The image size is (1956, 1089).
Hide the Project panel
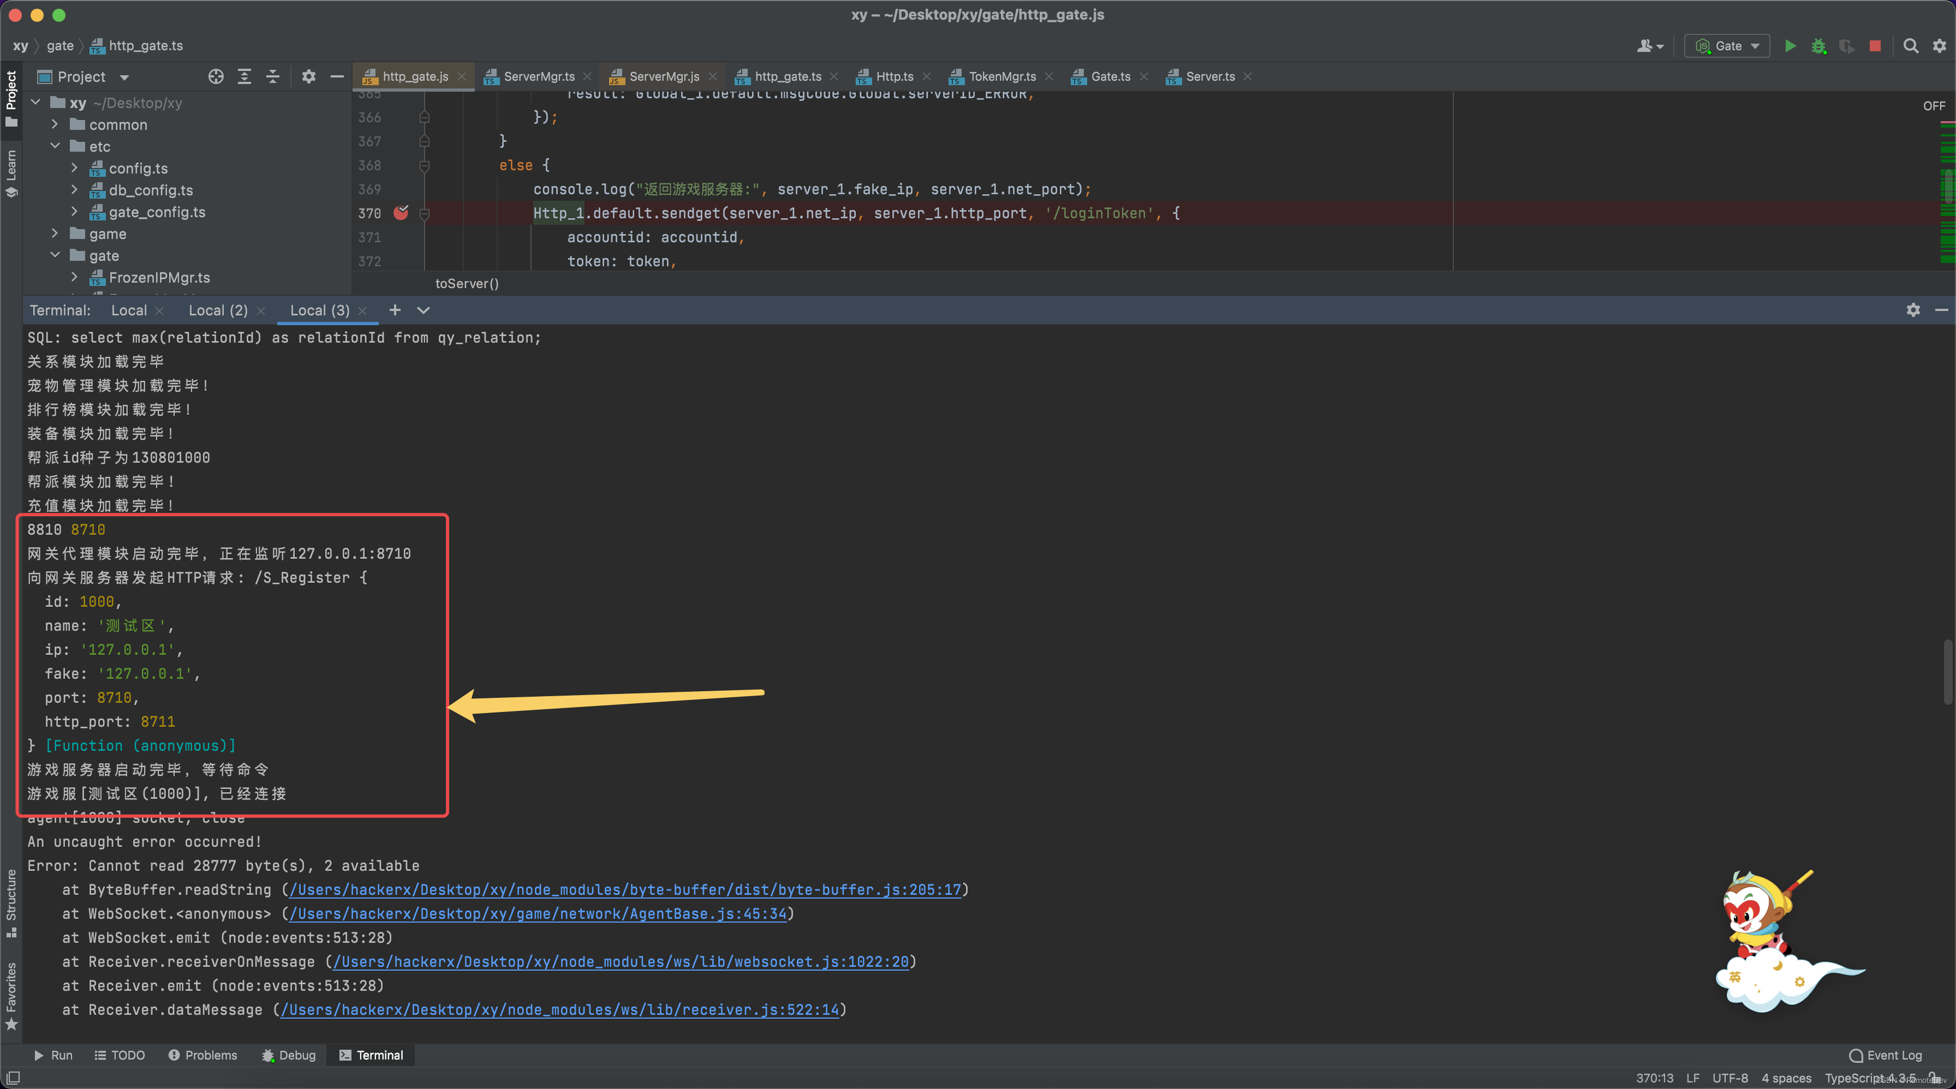pos(337,76)
